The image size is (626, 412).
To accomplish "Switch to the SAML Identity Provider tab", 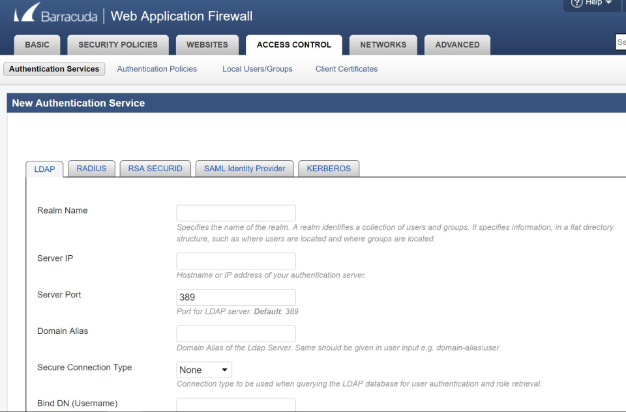I will point(244,168).
